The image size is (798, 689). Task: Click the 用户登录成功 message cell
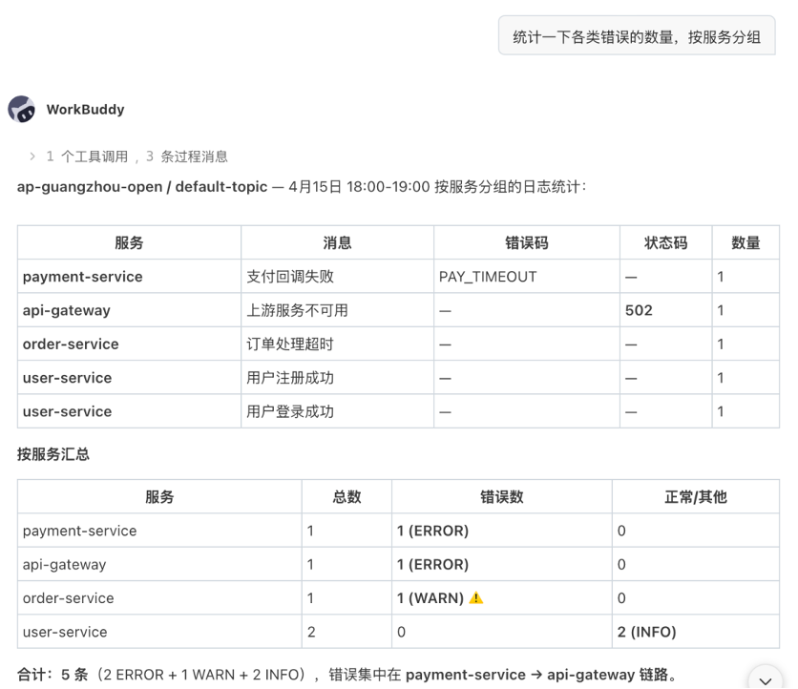coord(337,410)
